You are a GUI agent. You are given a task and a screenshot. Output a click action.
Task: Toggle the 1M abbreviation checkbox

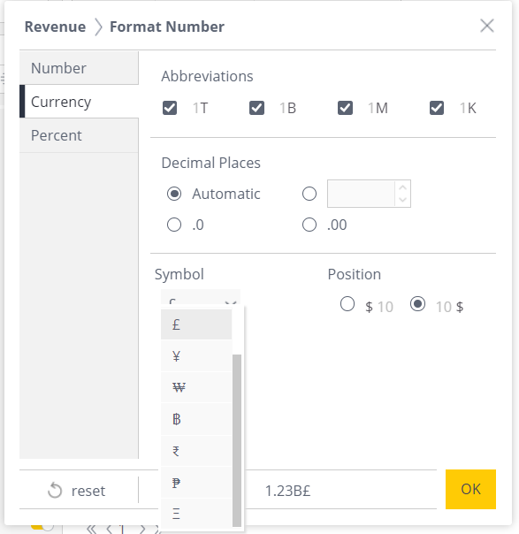[x=345, y=108]
